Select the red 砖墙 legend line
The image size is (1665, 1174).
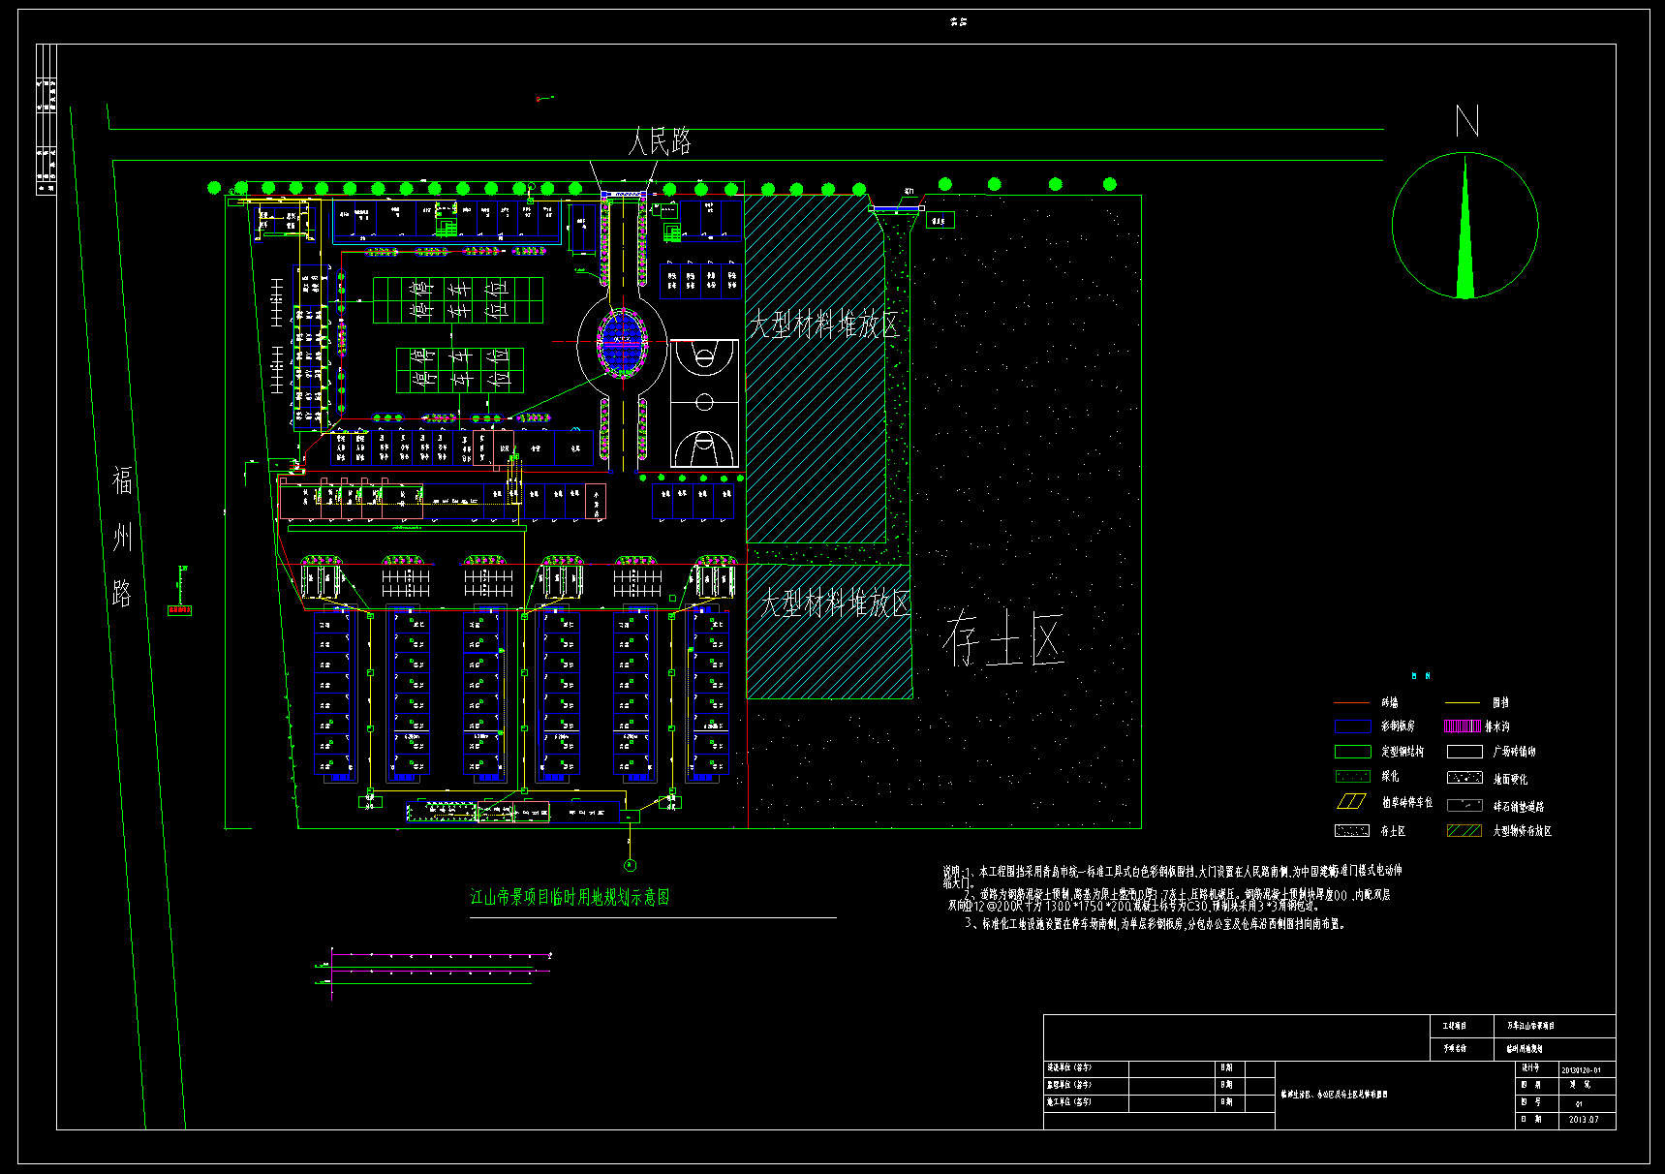1352,702
